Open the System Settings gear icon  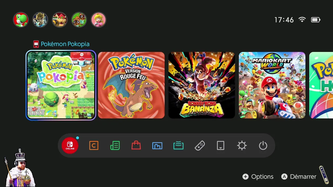point(242,145)
